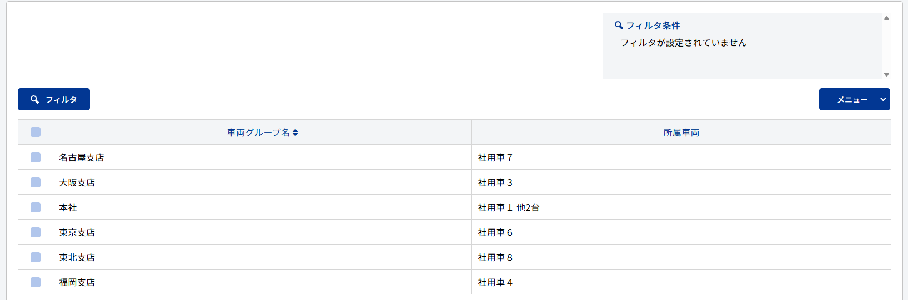Check the box for 福岡支店
The width and height of the screenshot is (908, 300).
36,282
